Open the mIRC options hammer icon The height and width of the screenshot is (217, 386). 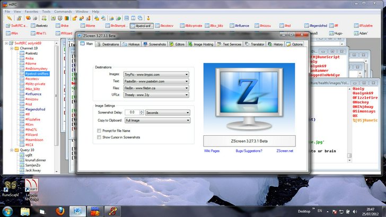(19, 18)
